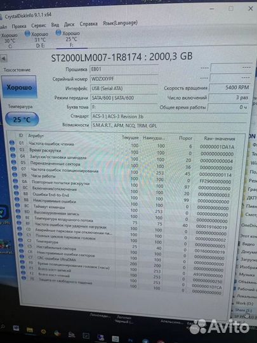257x343 pixels.
Task: Click status icon for 03 Время раскрутки
Action: click(x=13, y=149)
